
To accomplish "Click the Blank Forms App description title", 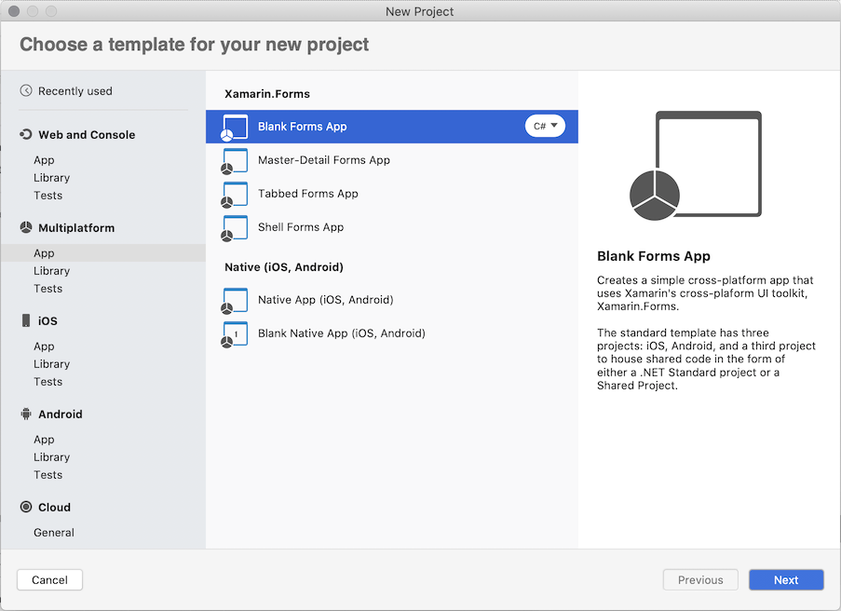I will (653, 256).
